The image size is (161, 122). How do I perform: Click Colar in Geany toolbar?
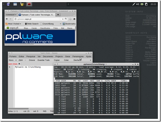coord(66,60)
